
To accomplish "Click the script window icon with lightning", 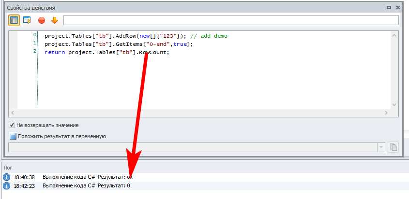I will click(27, 20).
